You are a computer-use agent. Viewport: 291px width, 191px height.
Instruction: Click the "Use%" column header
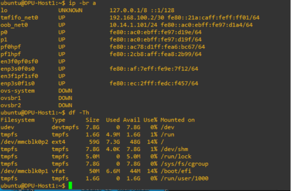[150, 120]
